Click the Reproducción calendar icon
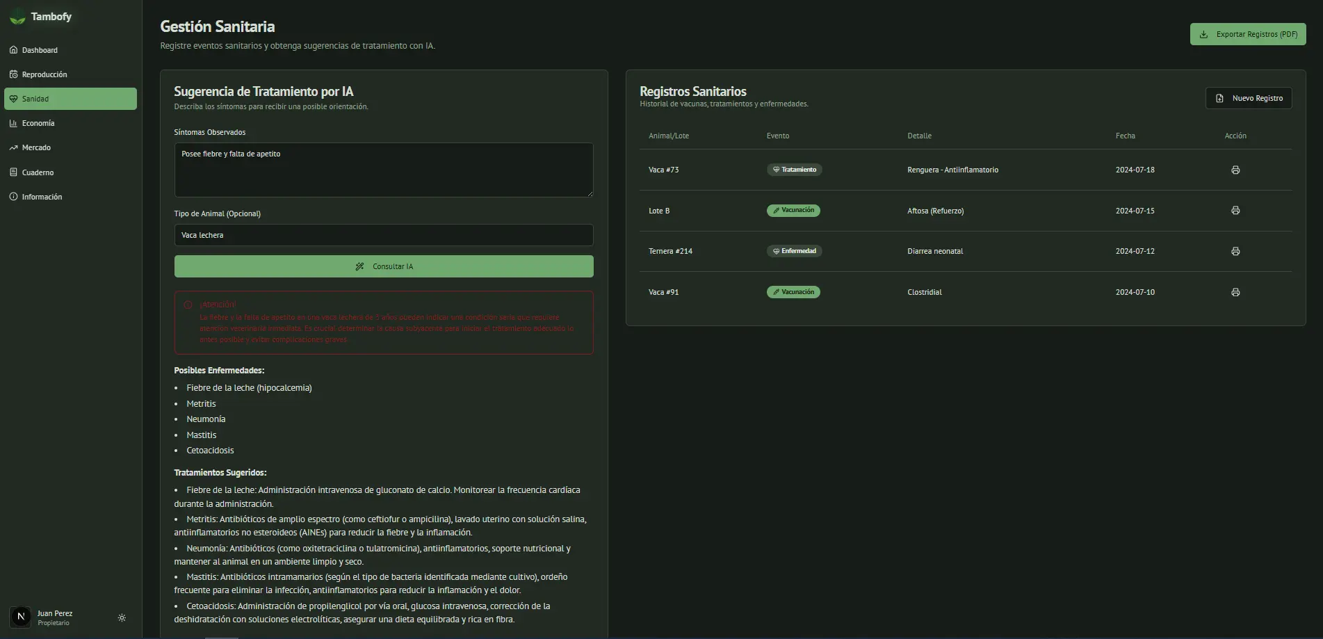 (x=14, y=74)
